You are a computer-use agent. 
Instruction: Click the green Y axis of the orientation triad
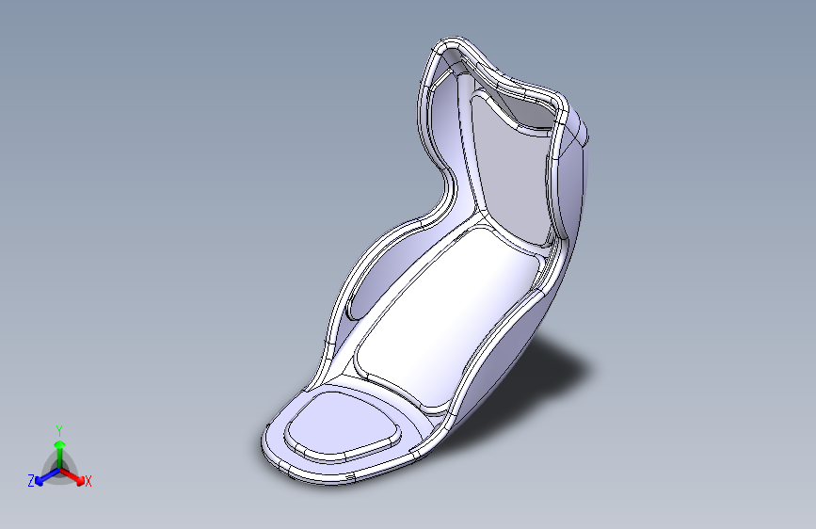60,454
